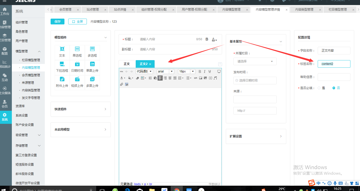Open the font color picker in editor
Viewport: 360px width, 191px height.
pyautogui.click(x=122, y=78)
